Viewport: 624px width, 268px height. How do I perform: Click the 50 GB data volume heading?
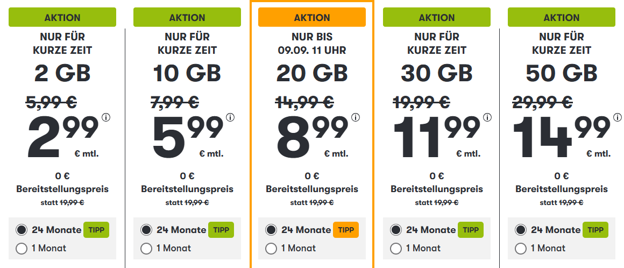pyautogui.click(x=562, y=74)
